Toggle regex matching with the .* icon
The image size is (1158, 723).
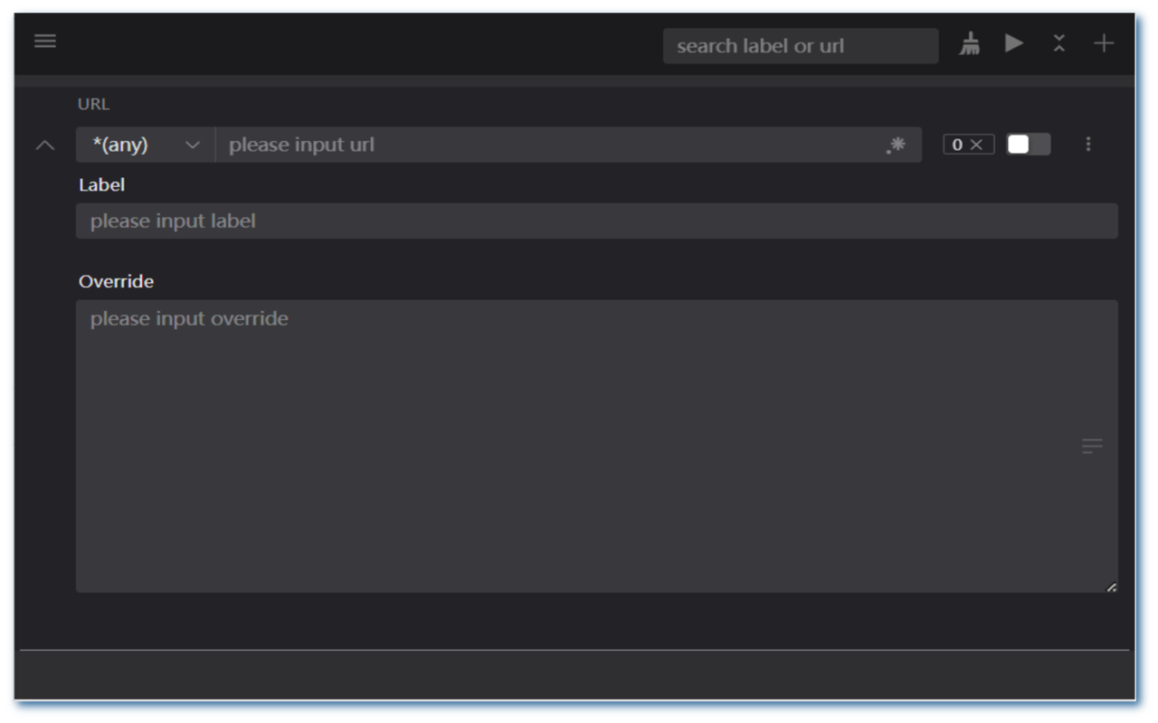pyautogui.click(x=895, y=144)
